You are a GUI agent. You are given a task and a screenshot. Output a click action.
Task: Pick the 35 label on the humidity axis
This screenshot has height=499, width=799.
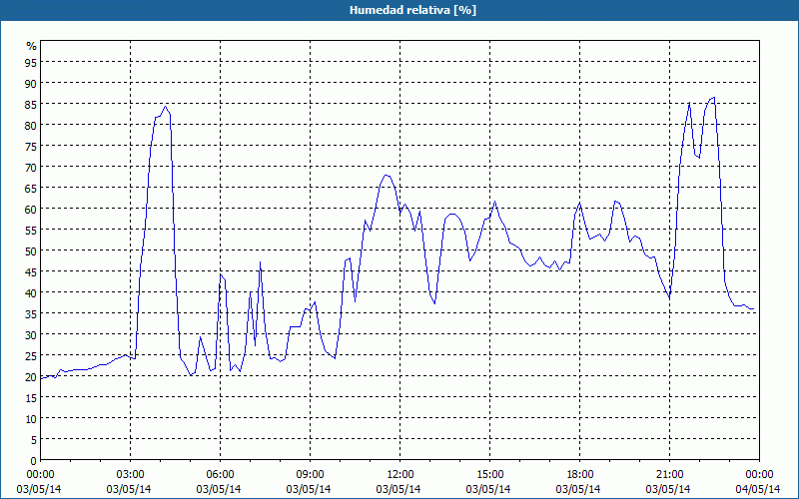tap(31, 313)
